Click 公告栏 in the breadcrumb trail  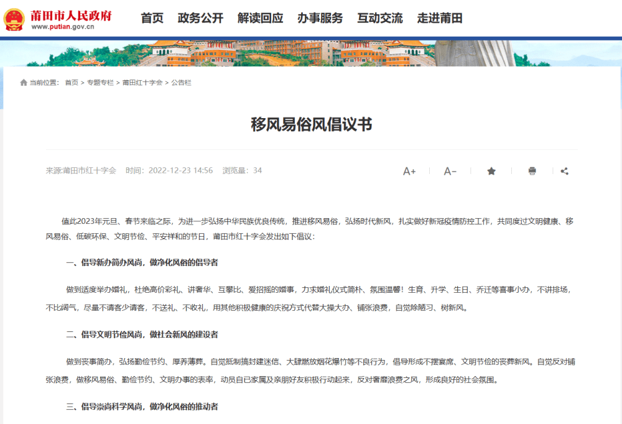click(181, 83)
